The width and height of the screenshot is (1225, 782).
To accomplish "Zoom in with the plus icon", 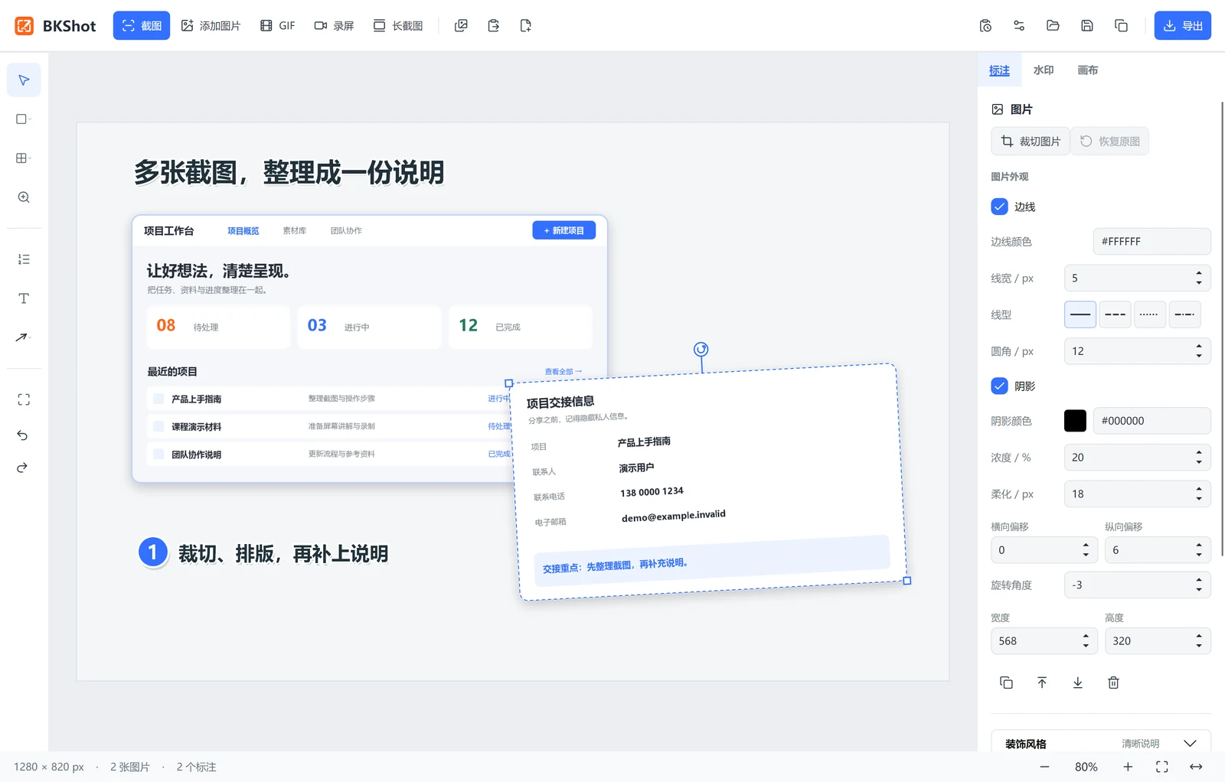I will pos(1128,767).
